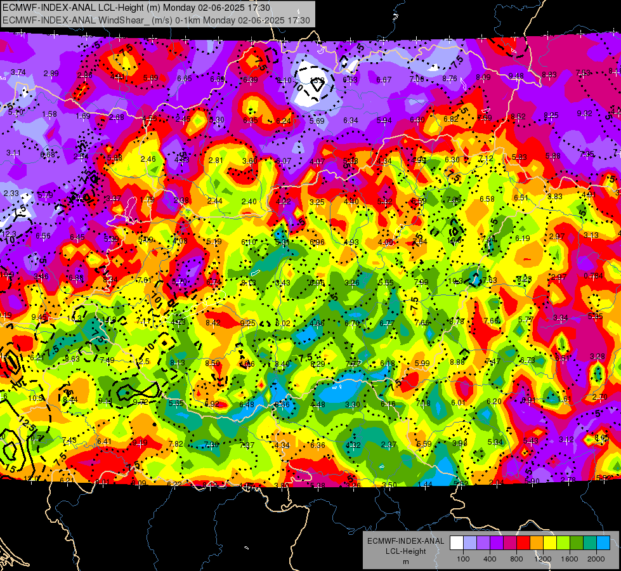
Task: Click the map value 1.44
Action: pyautogui.click(x=424, y=485)
